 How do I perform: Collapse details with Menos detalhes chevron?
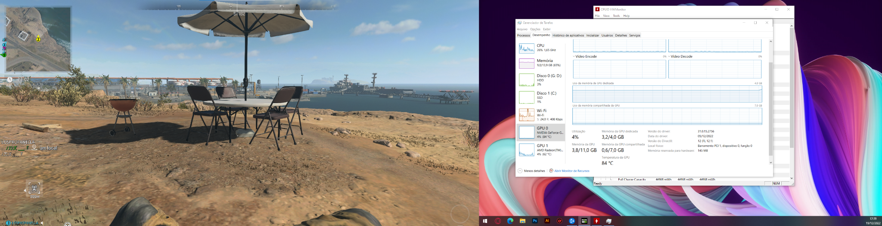[x=520, y=171]
